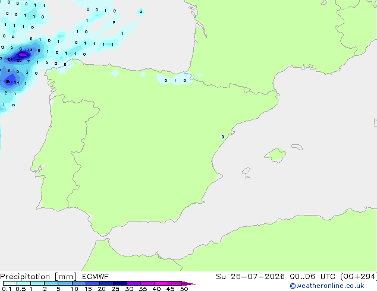
Task: Click the '18' precipitation value on map
Action: 8,82
